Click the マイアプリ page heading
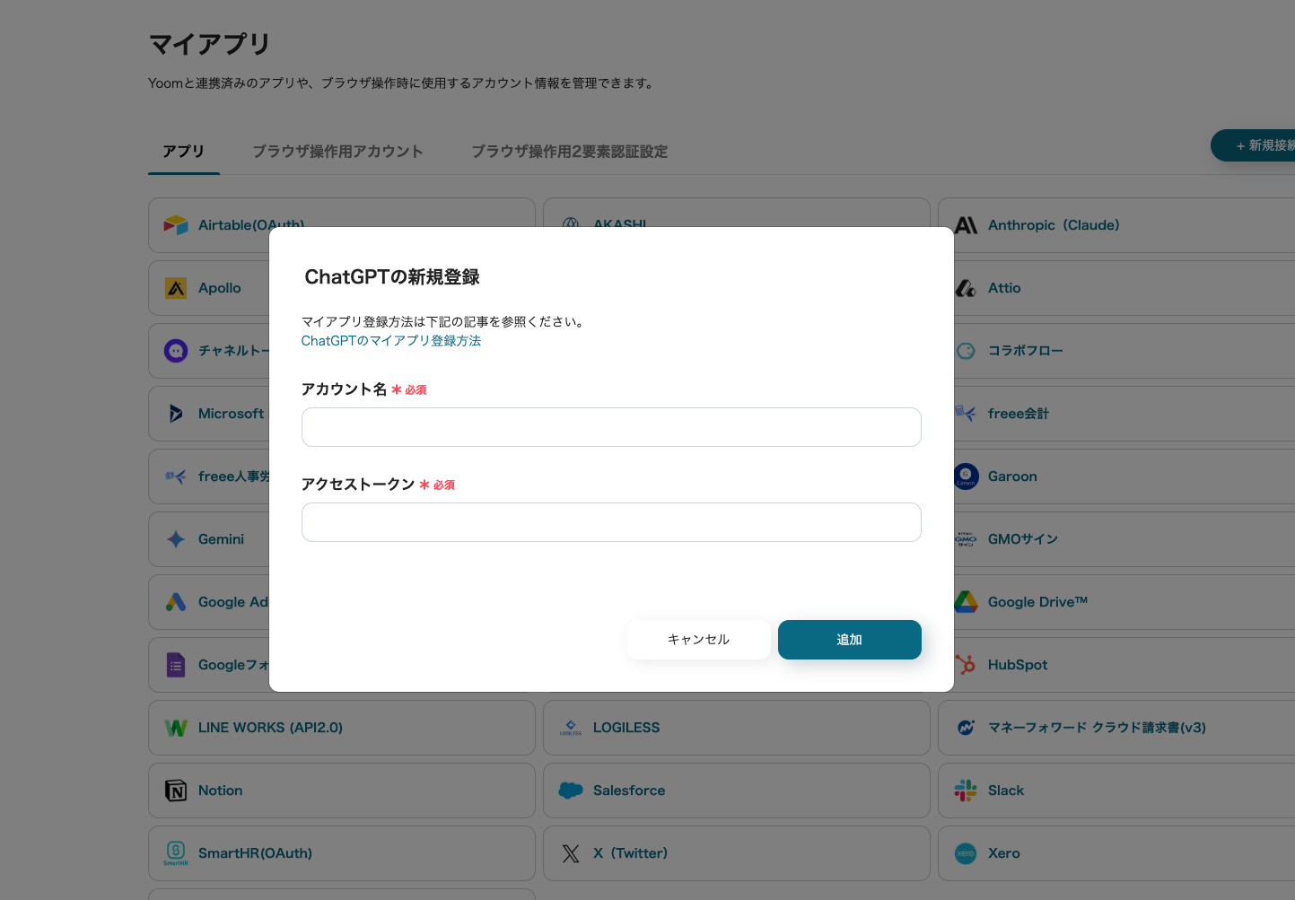Image resolution: width=1295 pixels, height=900 pixels. 209,44
